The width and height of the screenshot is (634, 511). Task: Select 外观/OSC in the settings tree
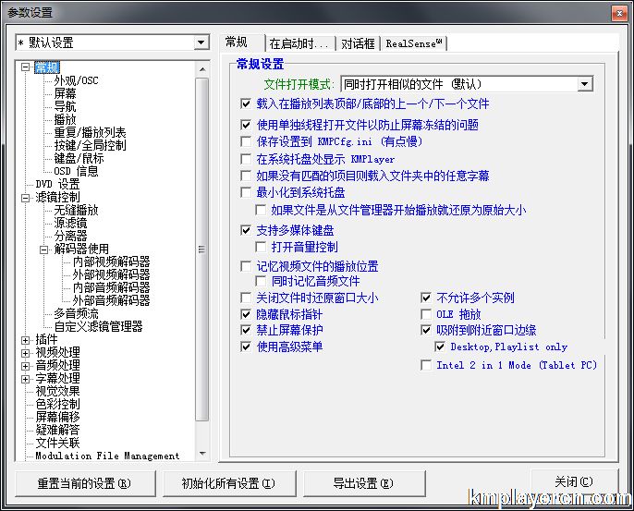click(x=76, y=80)
